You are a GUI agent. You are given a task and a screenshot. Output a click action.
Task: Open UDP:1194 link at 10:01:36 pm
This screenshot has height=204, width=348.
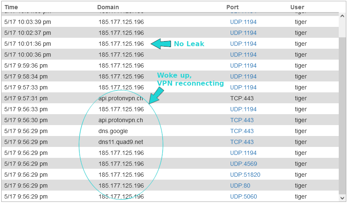point(243,44)
